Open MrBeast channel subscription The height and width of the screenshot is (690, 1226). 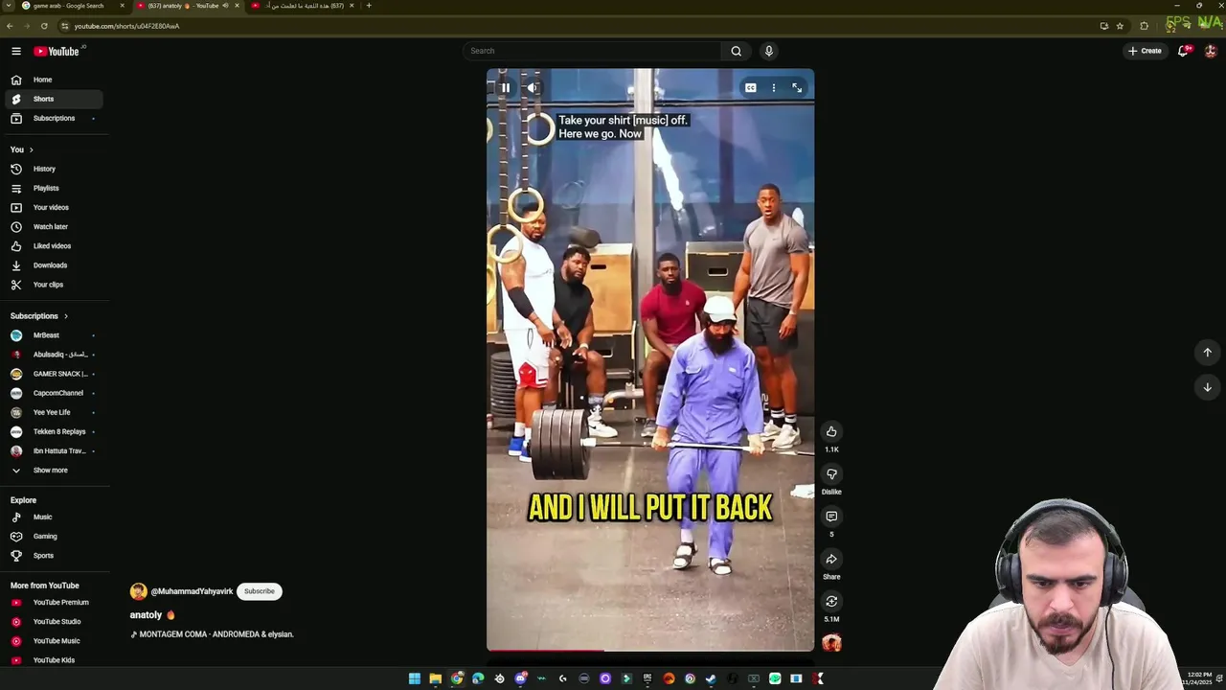pos(53,335)
